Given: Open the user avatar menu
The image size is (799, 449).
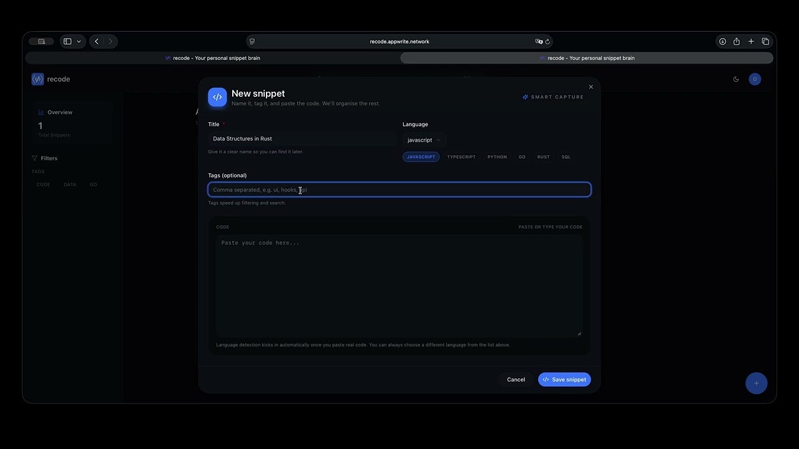Looking at the screenshot, I should point(755,79).
